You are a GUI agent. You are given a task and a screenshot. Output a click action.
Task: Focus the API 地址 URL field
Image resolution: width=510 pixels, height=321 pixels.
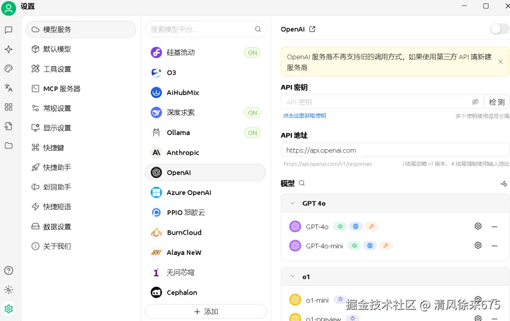395,150
